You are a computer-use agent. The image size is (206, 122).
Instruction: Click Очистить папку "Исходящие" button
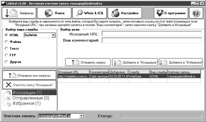tap(29, 85)
